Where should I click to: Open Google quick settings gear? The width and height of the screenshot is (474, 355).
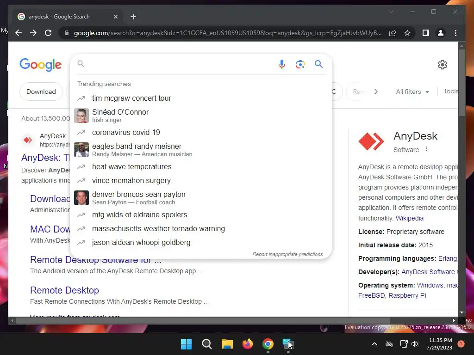(x=442, y=65)
